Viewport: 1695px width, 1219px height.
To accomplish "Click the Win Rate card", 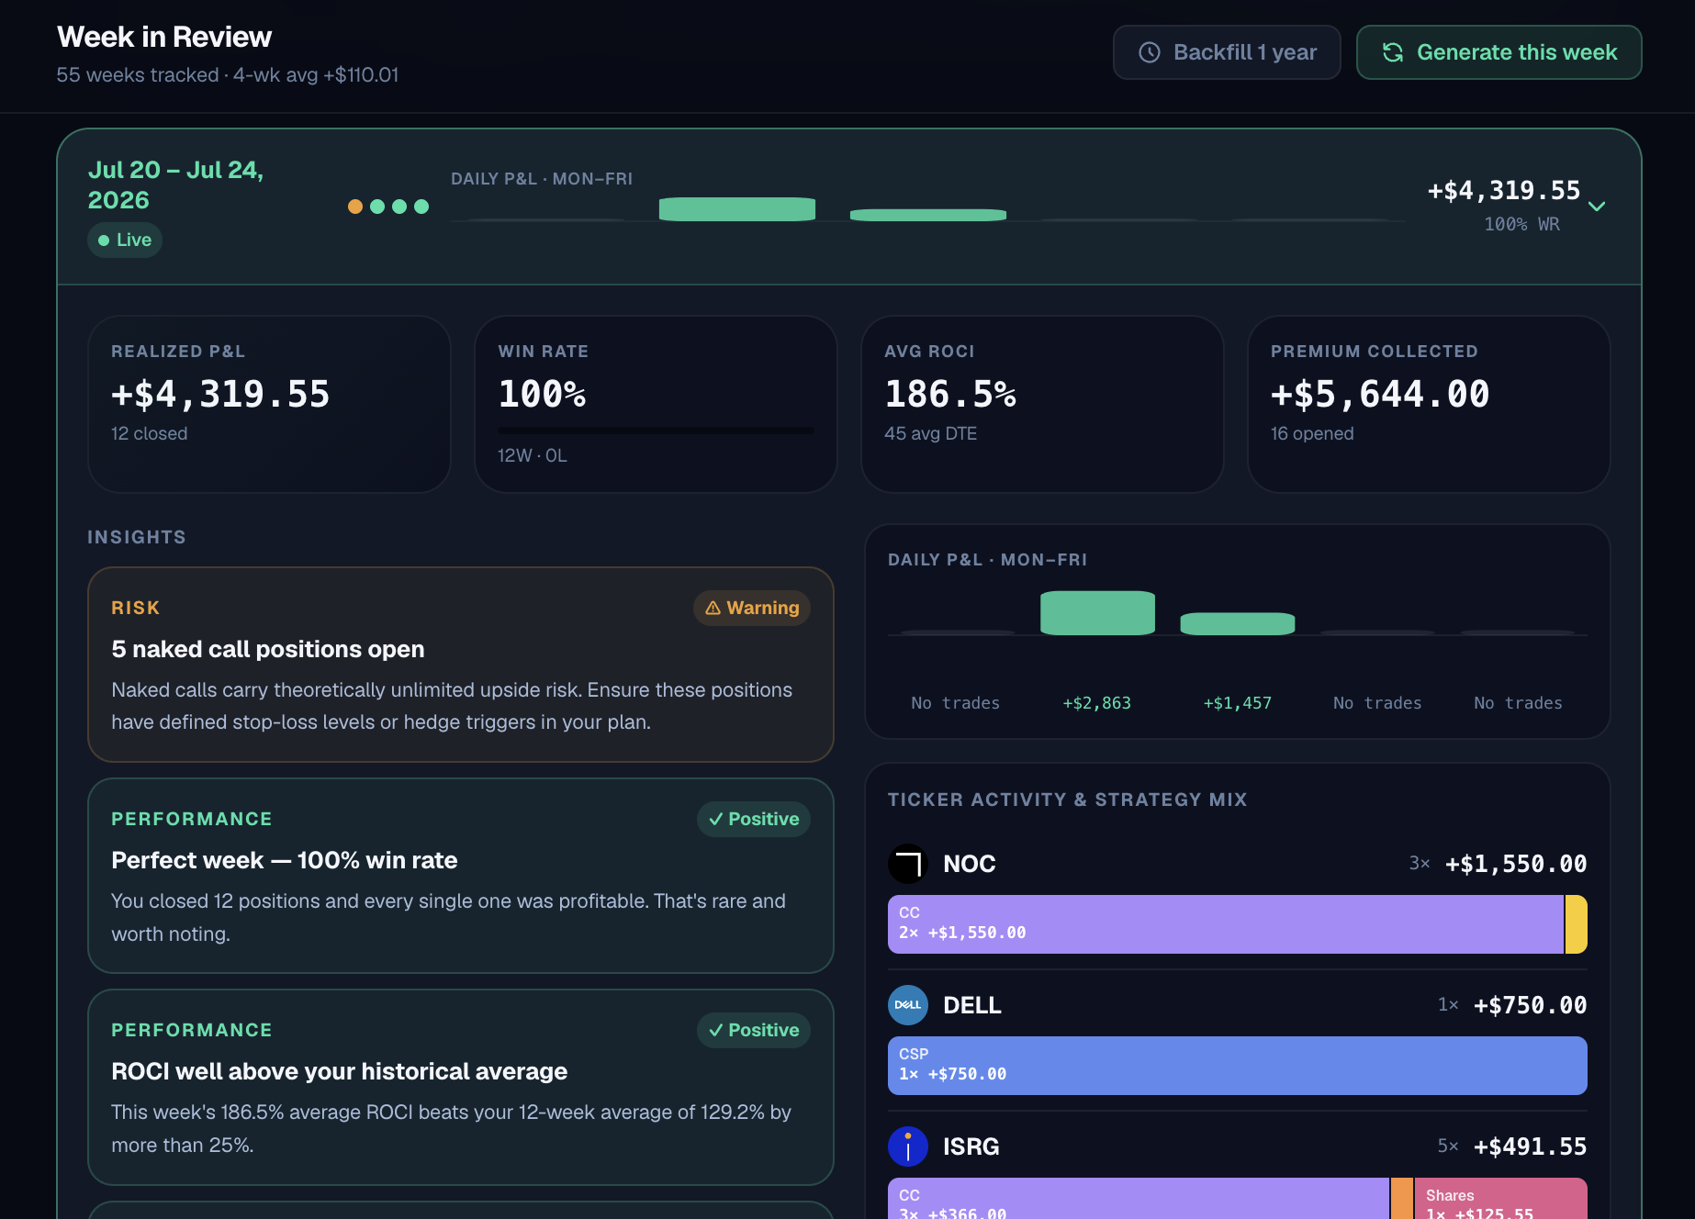I will point(656,404).
